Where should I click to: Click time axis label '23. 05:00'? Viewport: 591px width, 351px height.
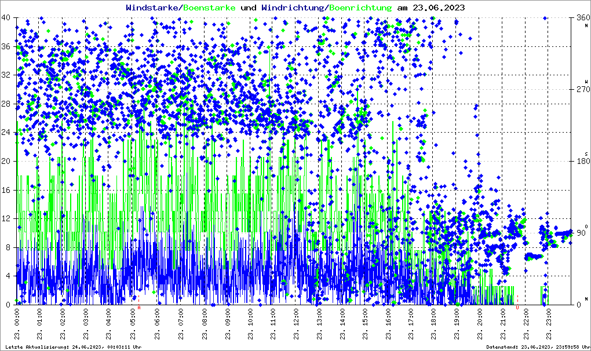[132, 324]
